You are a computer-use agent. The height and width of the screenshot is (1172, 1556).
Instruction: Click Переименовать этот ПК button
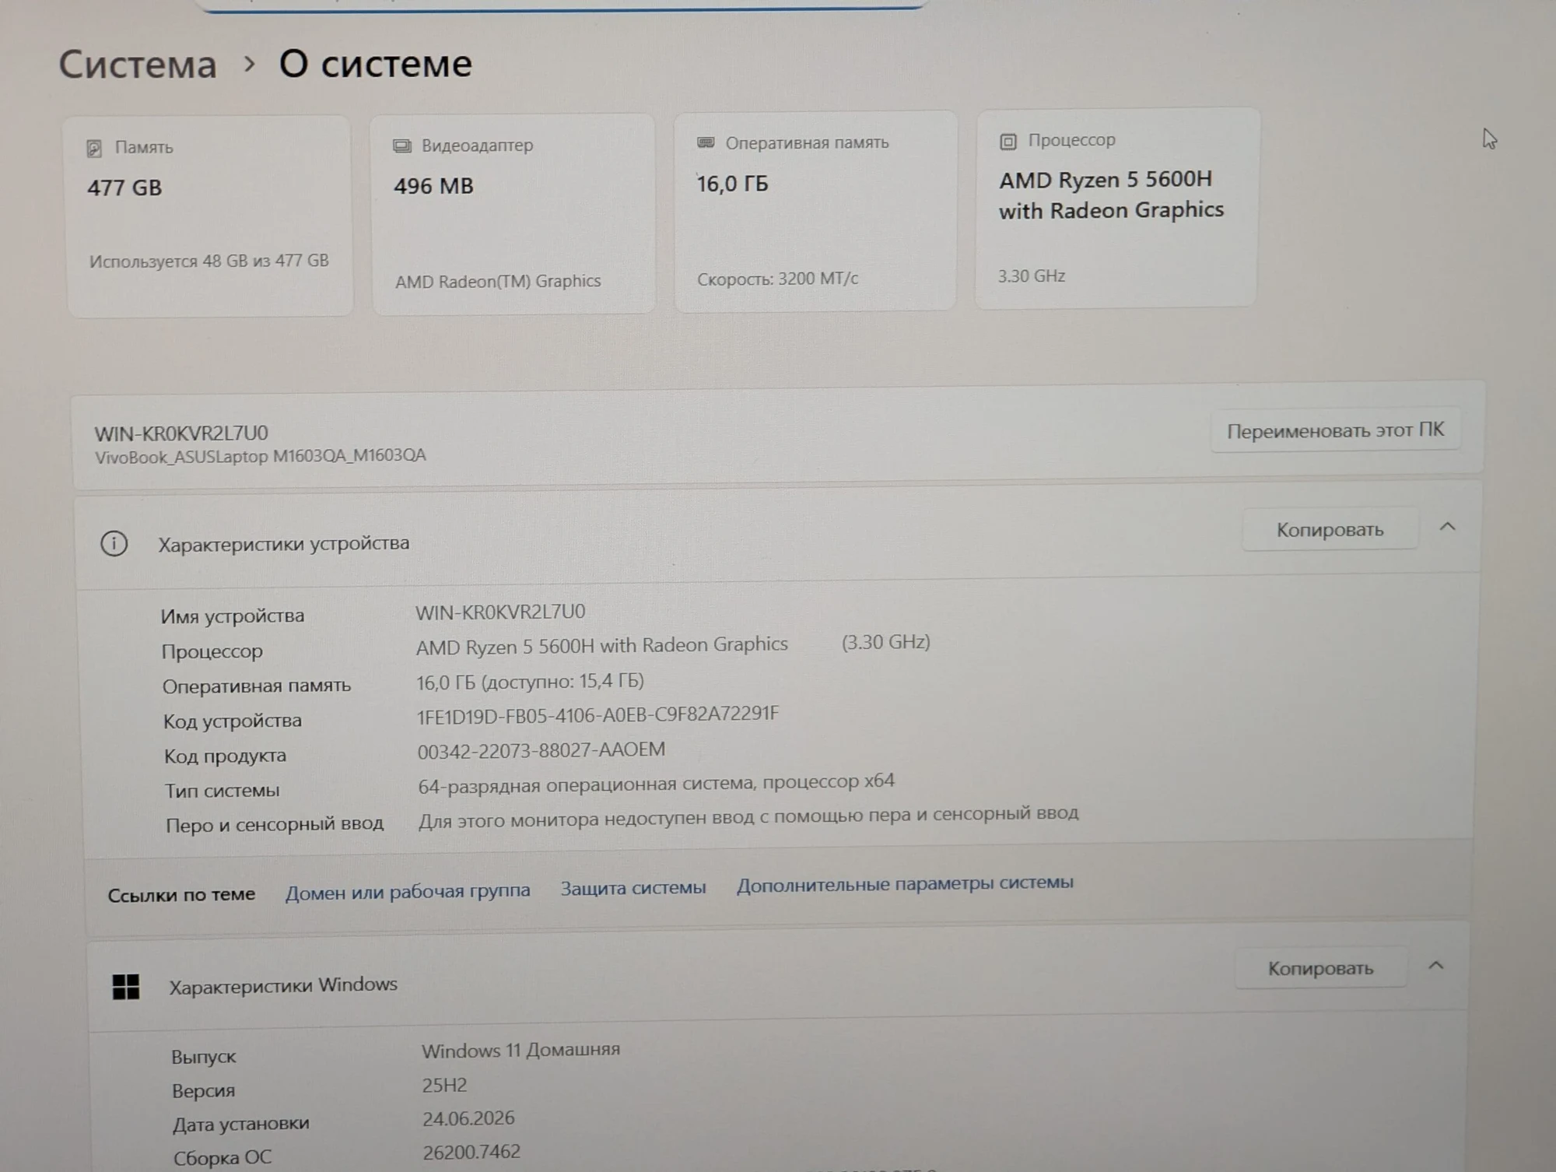point(1335,430)
